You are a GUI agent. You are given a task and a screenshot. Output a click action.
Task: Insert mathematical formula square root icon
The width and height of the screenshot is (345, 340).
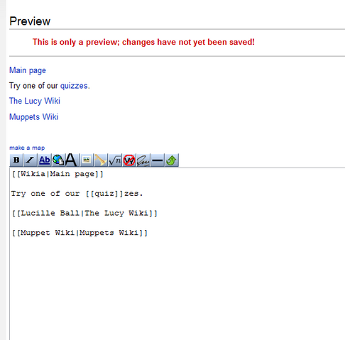[x=115, y=160]
